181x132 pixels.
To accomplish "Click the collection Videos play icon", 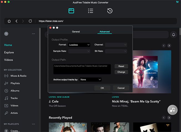I will (6, 106).
